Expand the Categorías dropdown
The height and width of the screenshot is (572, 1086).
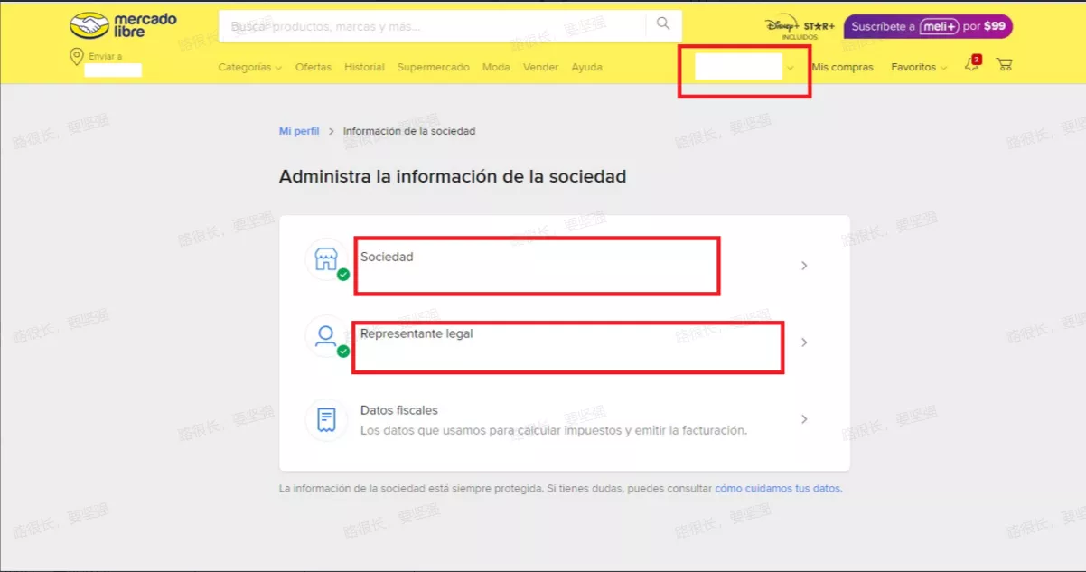click(249, 68)
